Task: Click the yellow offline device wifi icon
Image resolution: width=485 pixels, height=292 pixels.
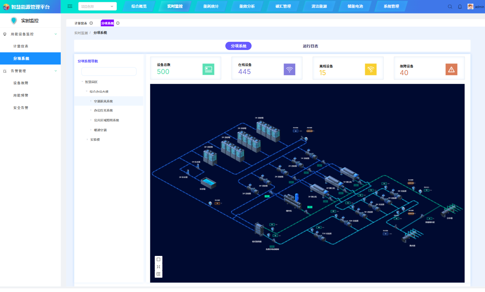Action: pyautogui.click(x=370, y=69)
